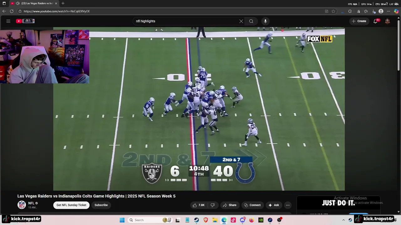Image resolution: width=401 pixels, height=225 pixels.
Task: Dislike the video with thumbs down
Action: pos(213,205)
